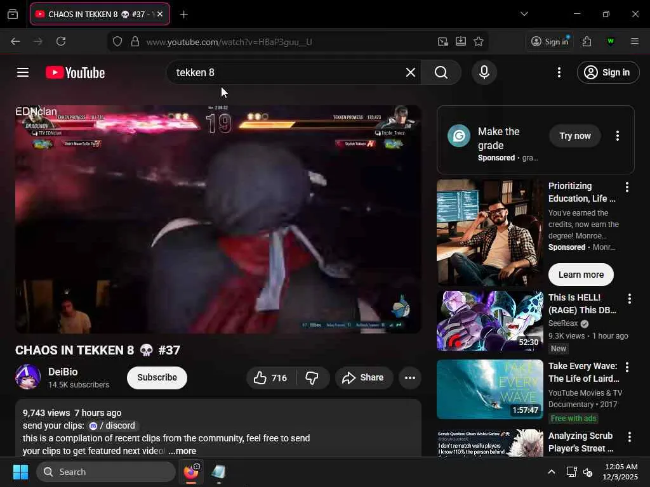Screen dimensions: 650x487
Task: Click Try now on Make the grade ad
Action: click(575, 136)
